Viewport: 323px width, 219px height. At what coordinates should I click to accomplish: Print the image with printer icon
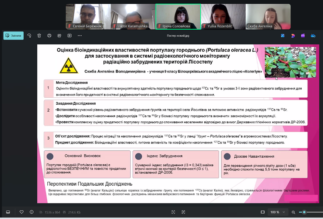pos(49,36)
